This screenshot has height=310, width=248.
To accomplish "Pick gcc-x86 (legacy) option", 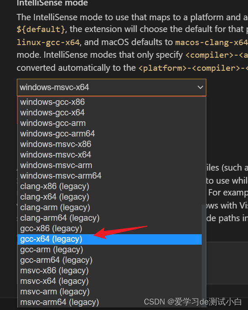I will (109, 228).
